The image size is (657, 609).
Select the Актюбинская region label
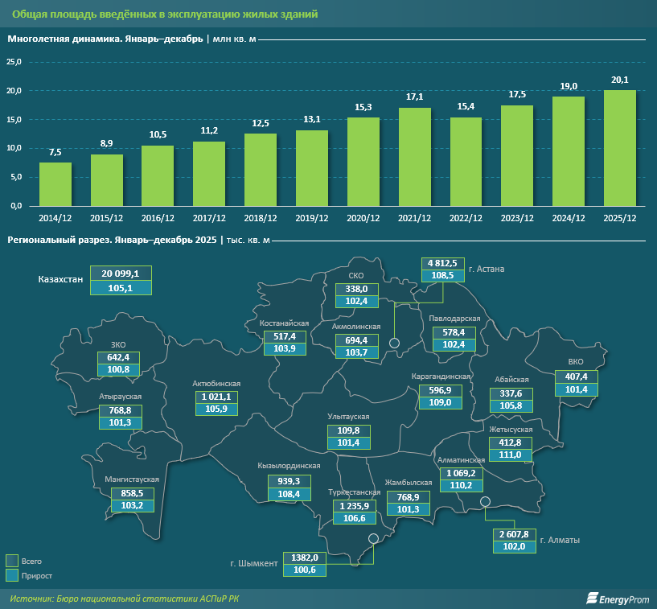click(216, 384)
